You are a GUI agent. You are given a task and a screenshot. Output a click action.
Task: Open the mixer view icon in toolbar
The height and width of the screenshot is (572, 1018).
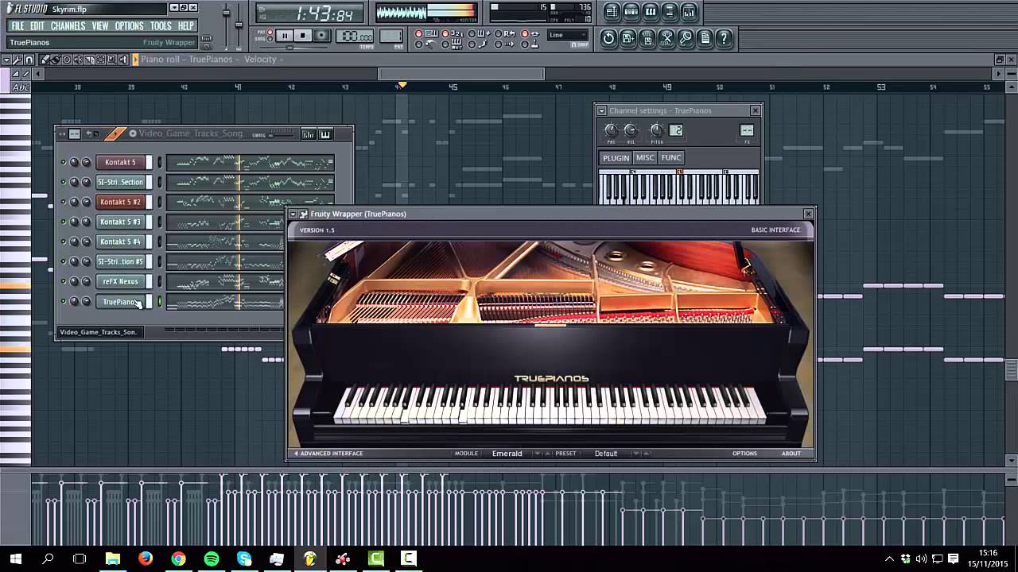click(689, 12)
